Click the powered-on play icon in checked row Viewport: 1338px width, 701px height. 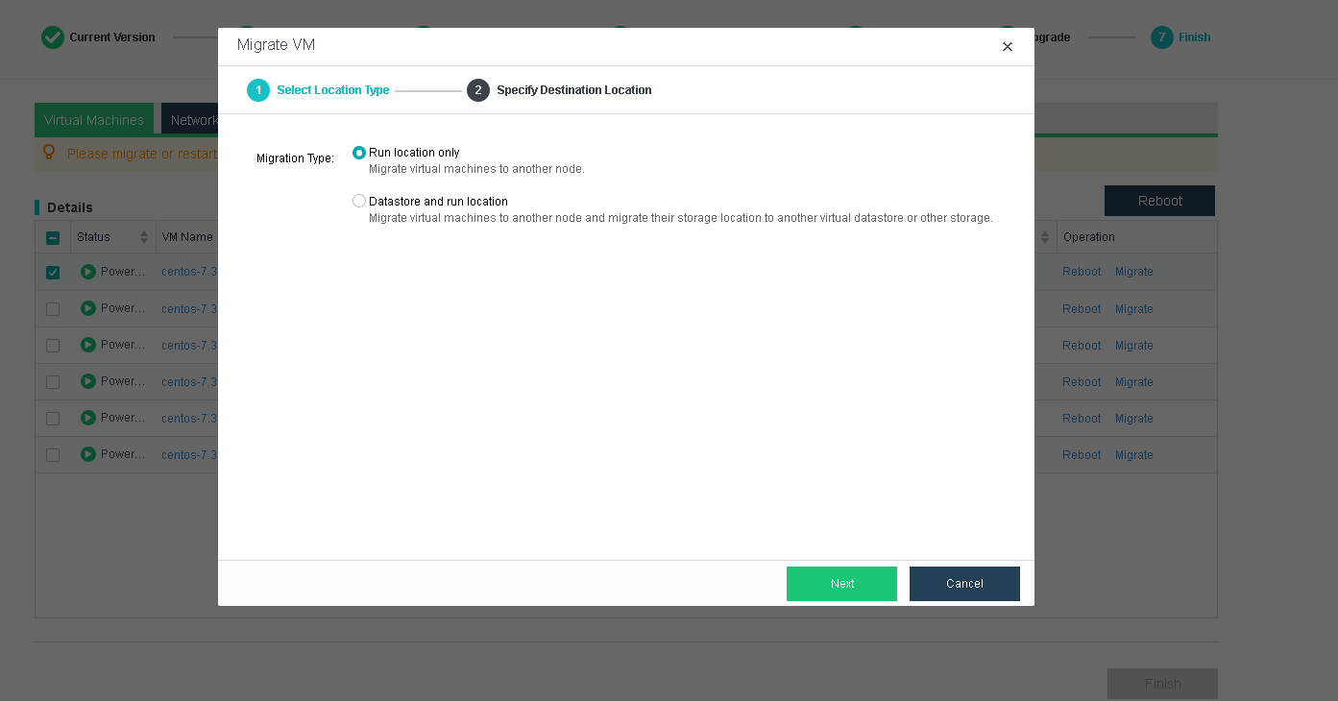click(x=88, y=272)
